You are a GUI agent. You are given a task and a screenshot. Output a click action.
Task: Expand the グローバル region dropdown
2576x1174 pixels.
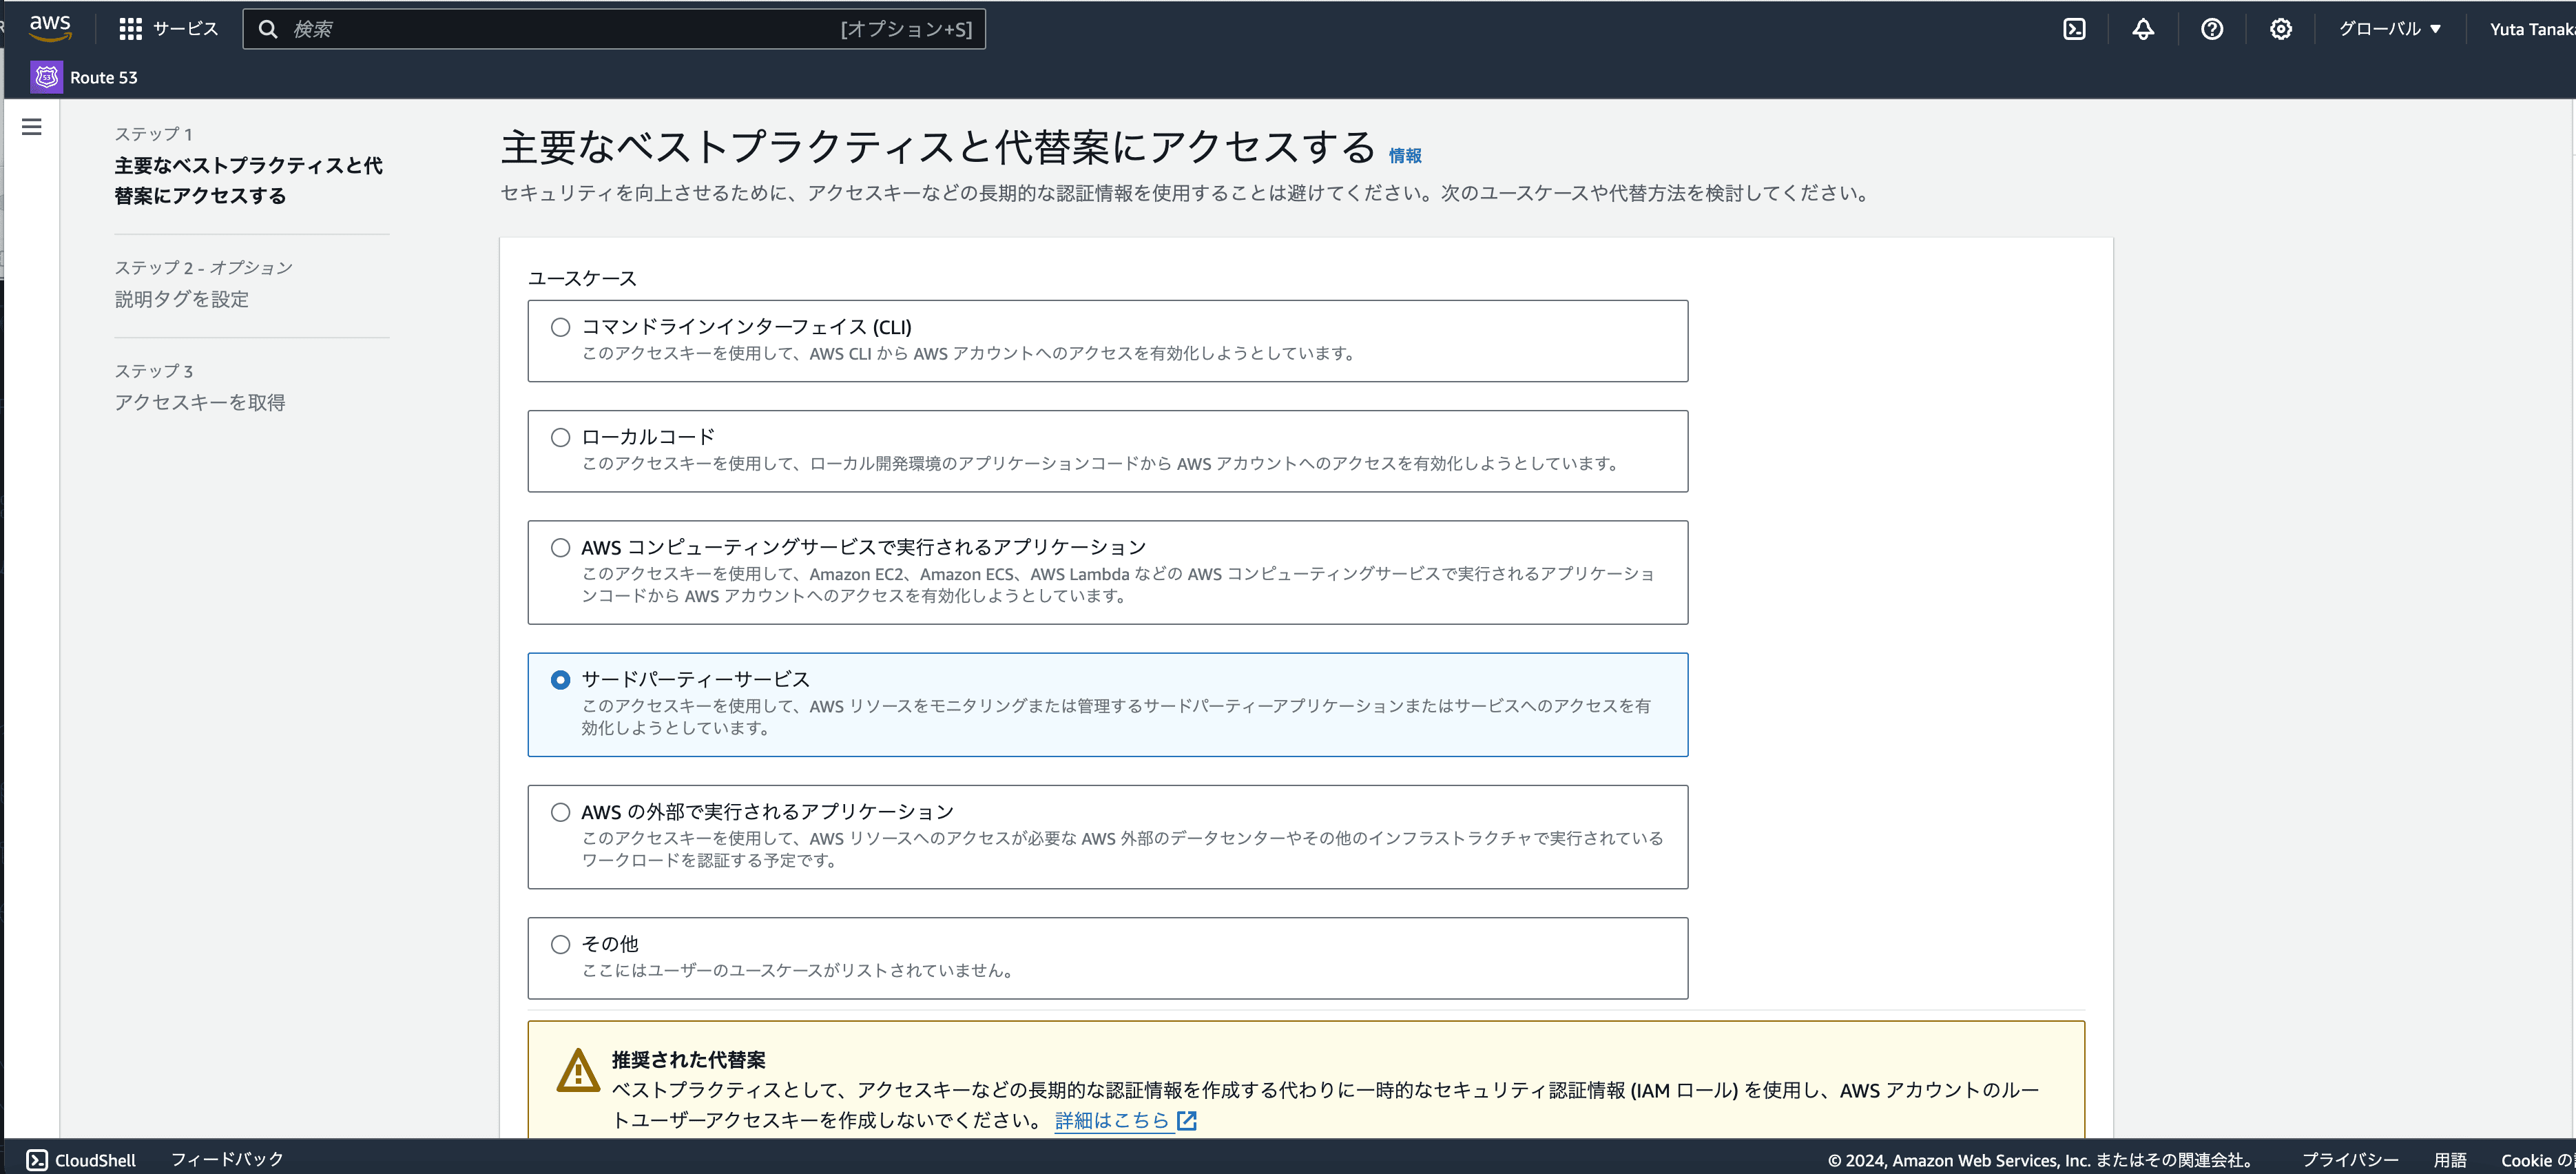click(2390, 29)
